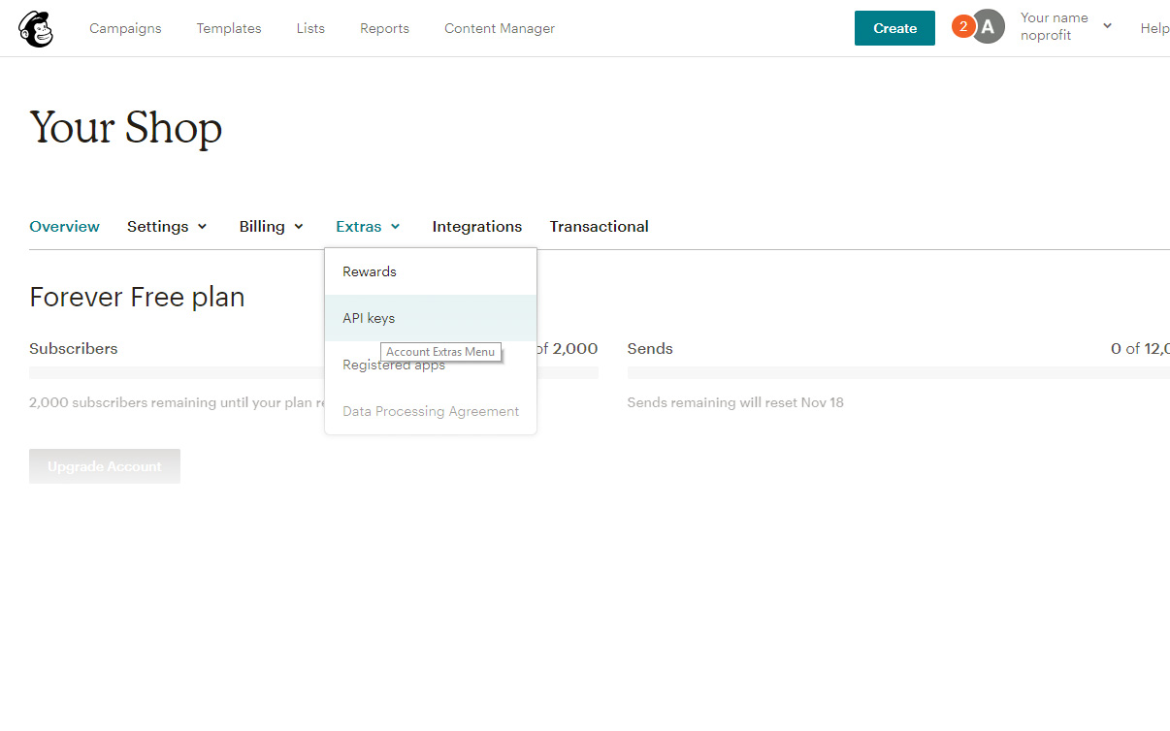Switch to the Integrations tab
Viewport: 1170px width, 731px height.
(477, 227)
